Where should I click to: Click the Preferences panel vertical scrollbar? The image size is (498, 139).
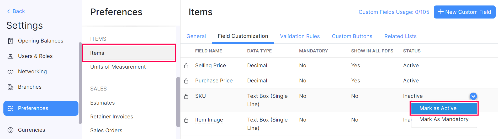point(178,102)
